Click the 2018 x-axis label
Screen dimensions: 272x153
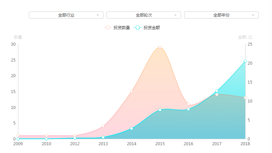point(245,144)
